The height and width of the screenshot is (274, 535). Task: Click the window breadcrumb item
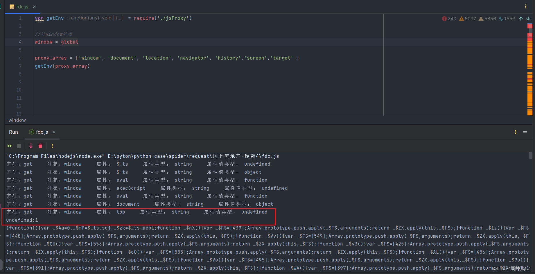[17, 120]
